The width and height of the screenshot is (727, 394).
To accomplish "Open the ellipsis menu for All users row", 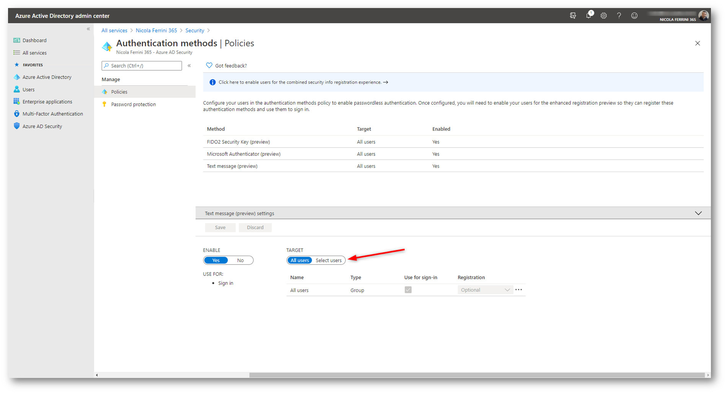I will (x=518, y=290).
